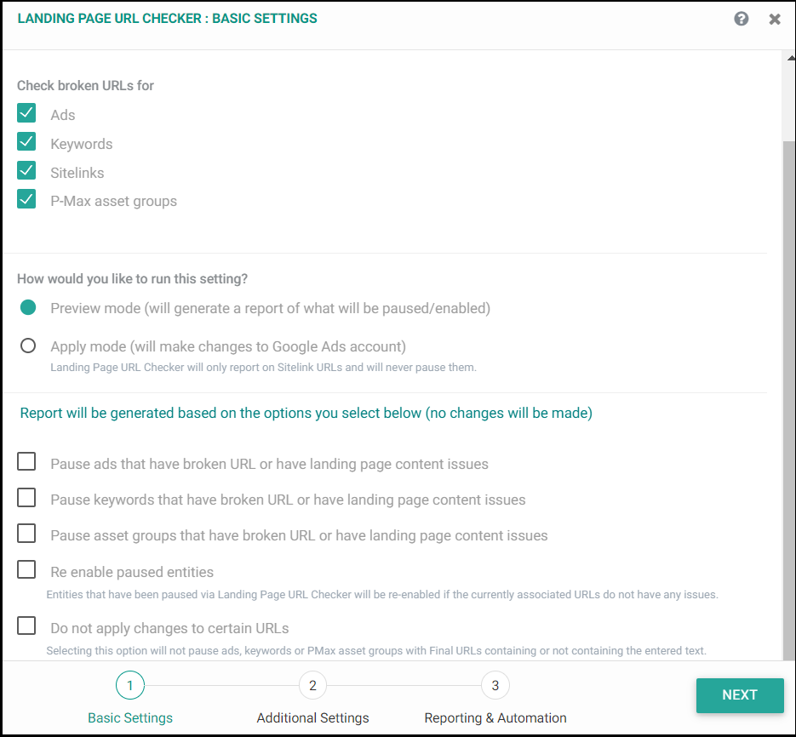Check pause keywords with broken URL option
Screen dimensions: 796x737
point(26,497)
